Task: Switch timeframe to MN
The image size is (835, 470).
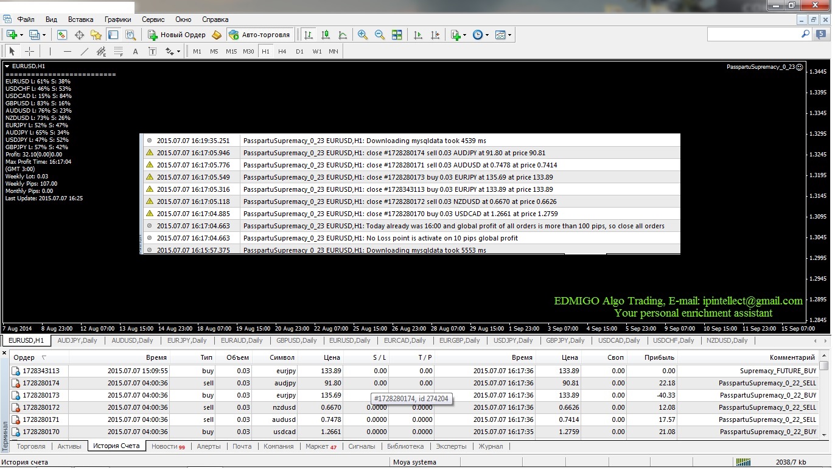Action: [x=334, y=51]
